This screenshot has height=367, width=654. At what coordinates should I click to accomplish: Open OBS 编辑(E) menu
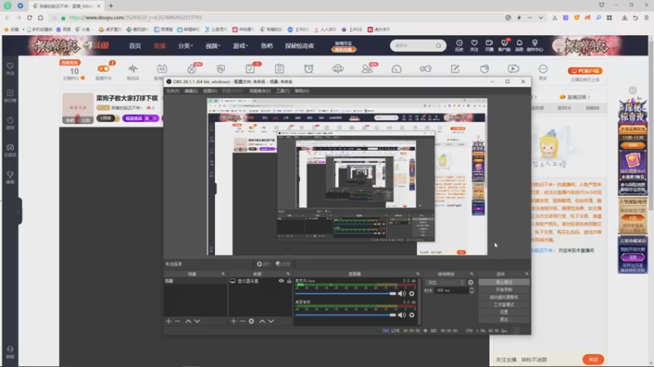click(191, 91)
